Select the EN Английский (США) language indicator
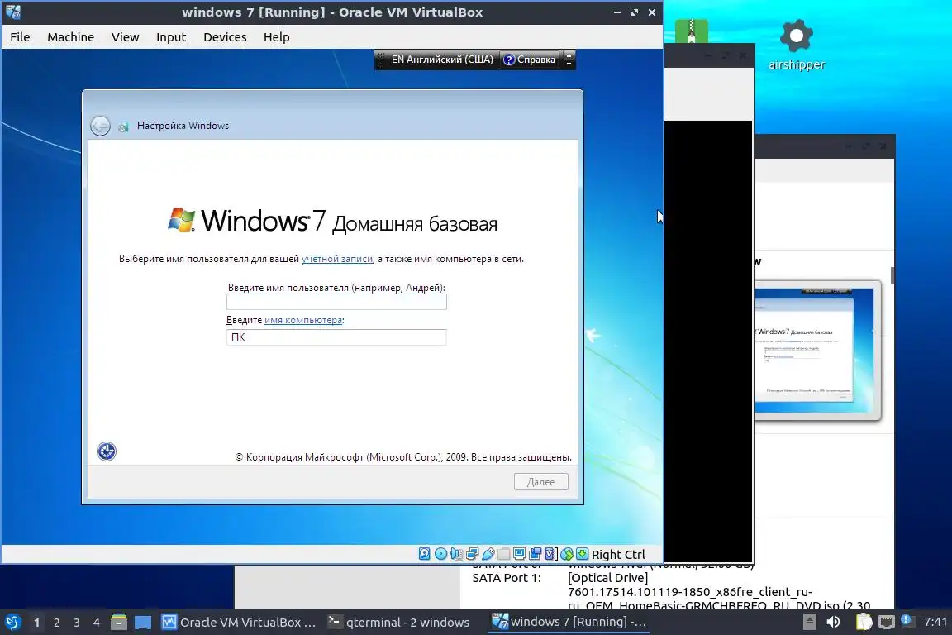The width and height of the screenshot is (952, 635). tap(442, 60)
